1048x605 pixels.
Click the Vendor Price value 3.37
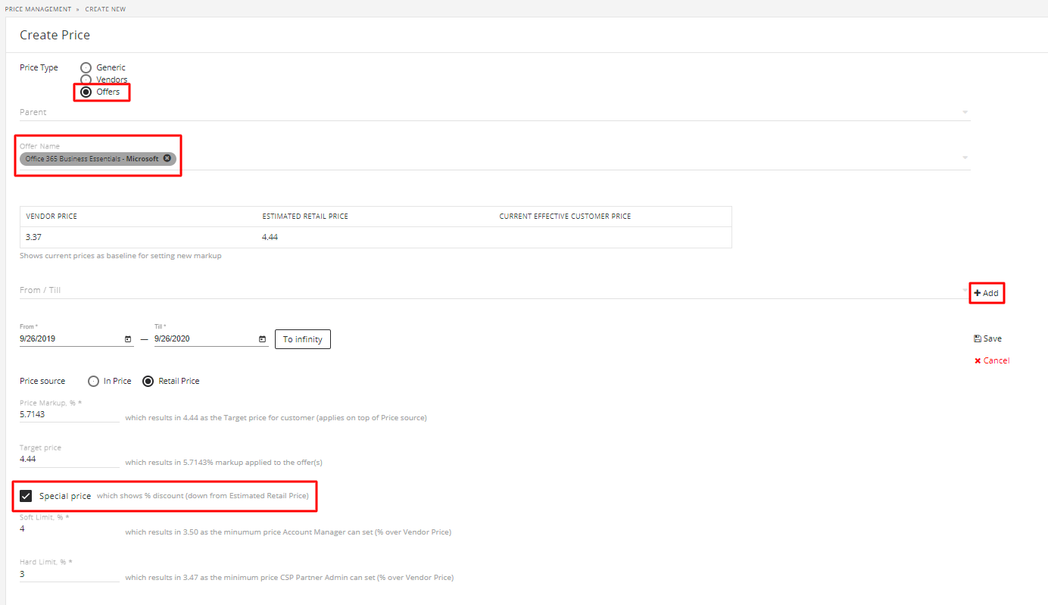click(34, 237)
